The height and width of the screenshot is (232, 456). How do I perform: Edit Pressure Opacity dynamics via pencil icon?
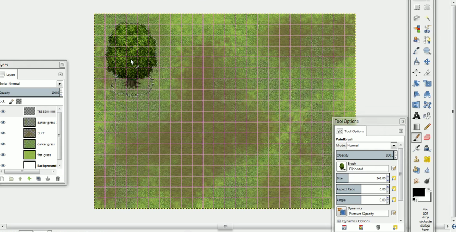click(394, 213)
